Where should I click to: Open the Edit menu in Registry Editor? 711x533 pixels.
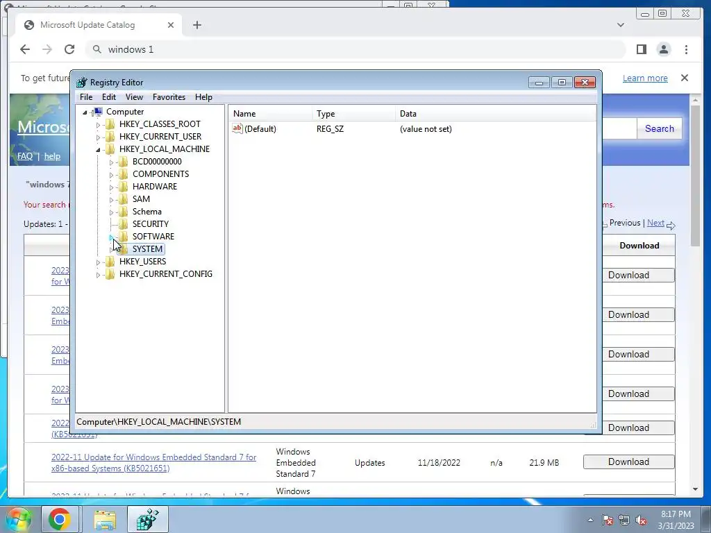point(109,97)
